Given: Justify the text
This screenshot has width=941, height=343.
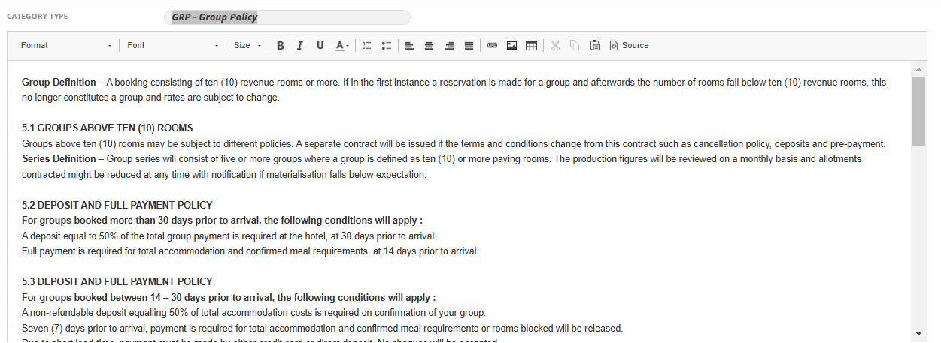Looking at the screenshot, I should point(469,46).
